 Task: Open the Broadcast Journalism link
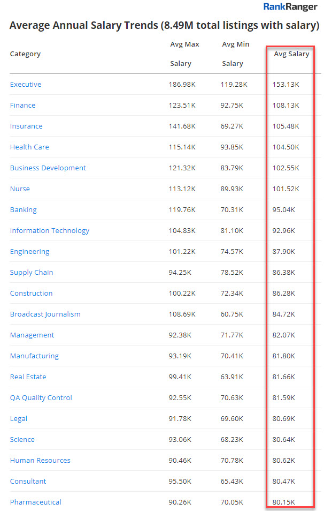coord(45,314)
